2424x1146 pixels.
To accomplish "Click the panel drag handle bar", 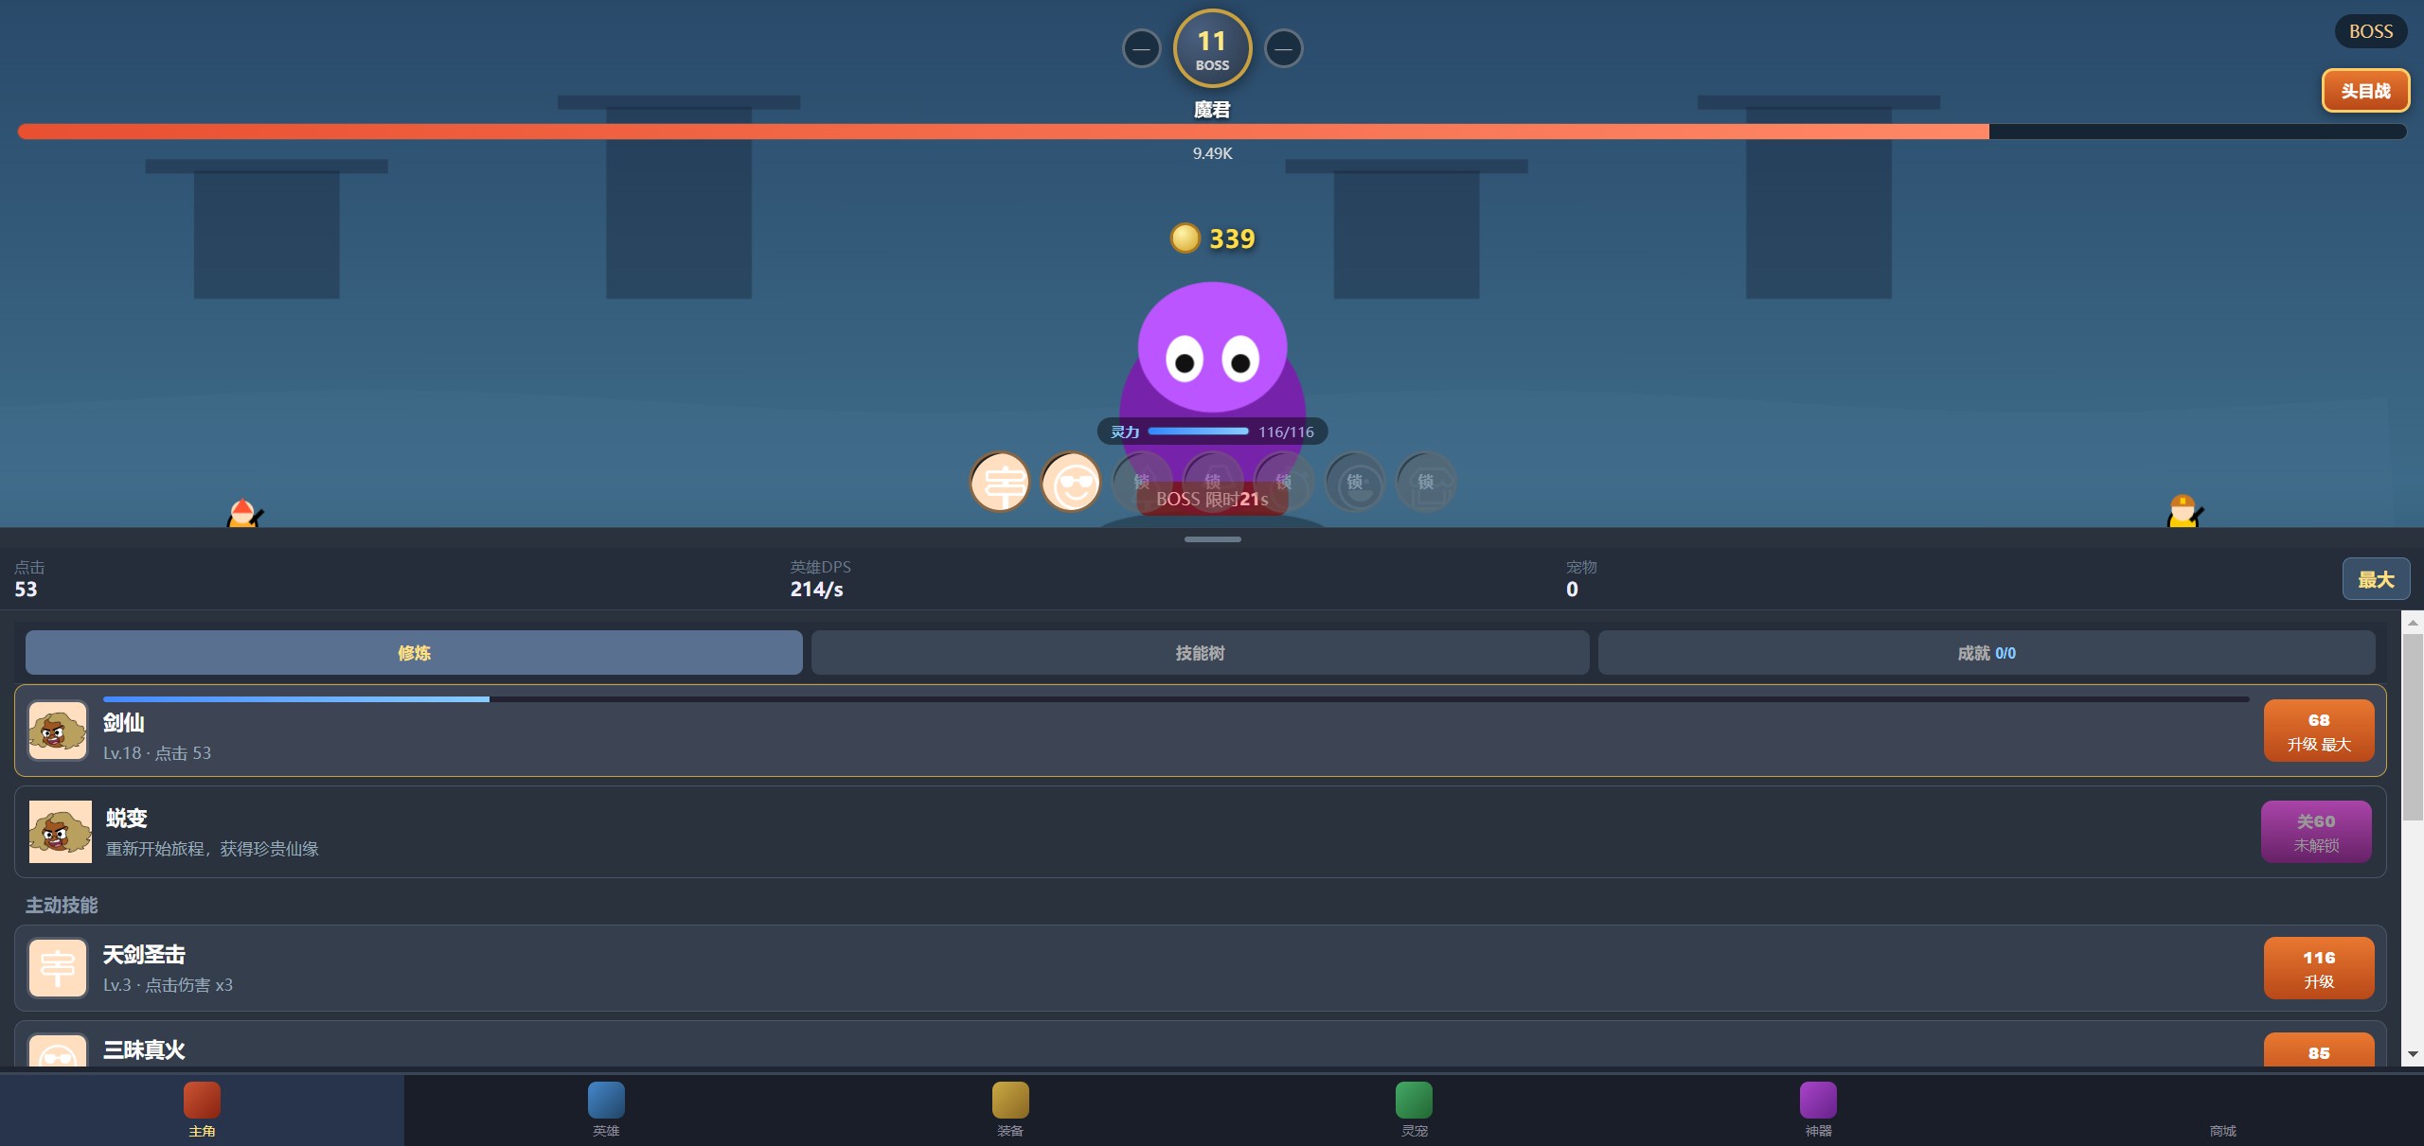I will pyautogui.click(x=1212, y=539).
